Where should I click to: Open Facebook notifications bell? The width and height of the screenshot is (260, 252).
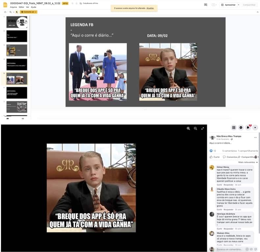pos(248,127)
